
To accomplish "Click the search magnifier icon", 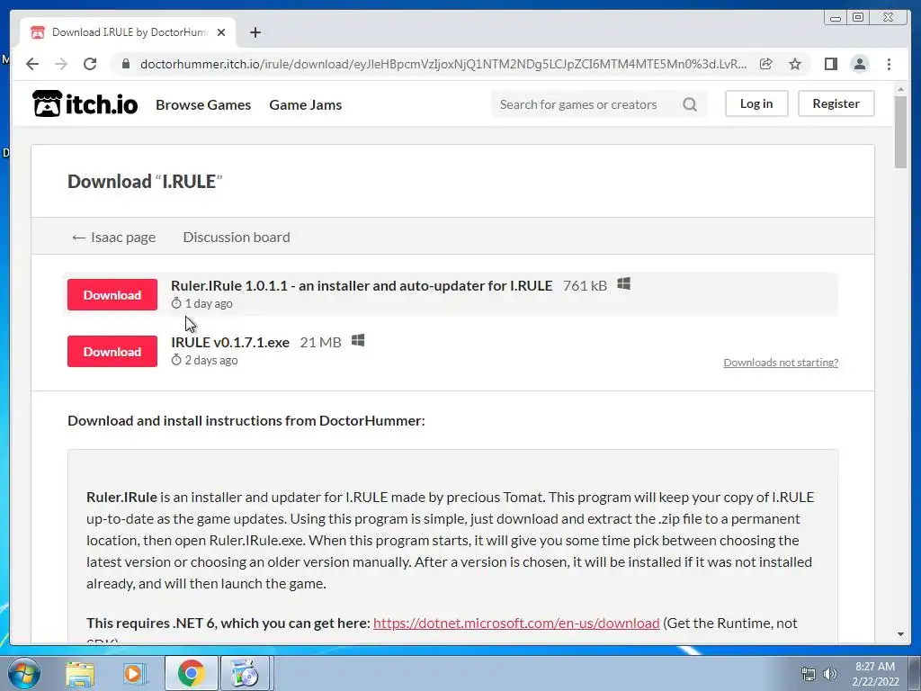I will 690,104.
